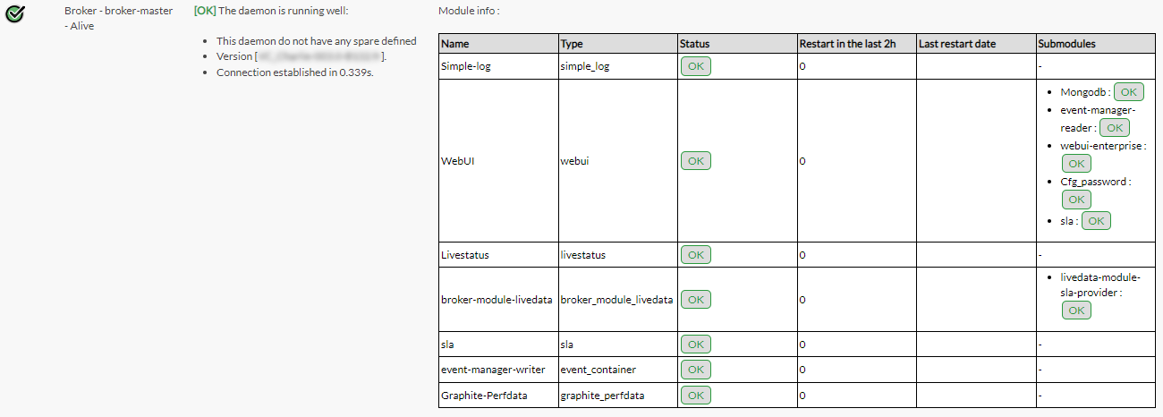This screenshot has height=417, width=1163.
Task: Click the OK status badge for Simple-log
Action: 695,66
